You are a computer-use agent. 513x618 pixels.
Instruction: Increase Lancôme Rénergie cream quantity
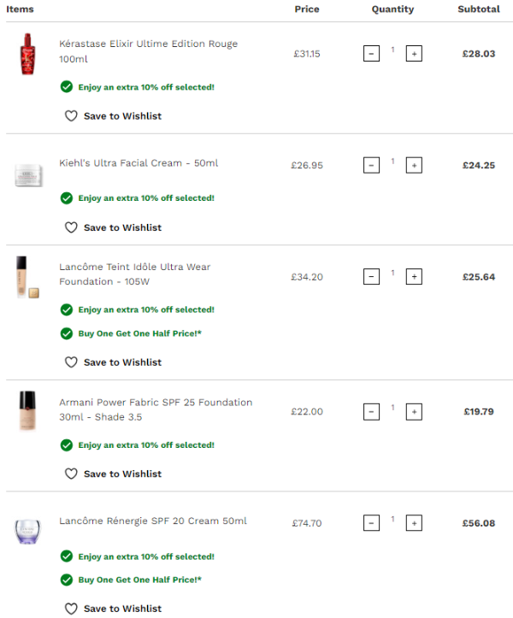[x=414, y=523]
